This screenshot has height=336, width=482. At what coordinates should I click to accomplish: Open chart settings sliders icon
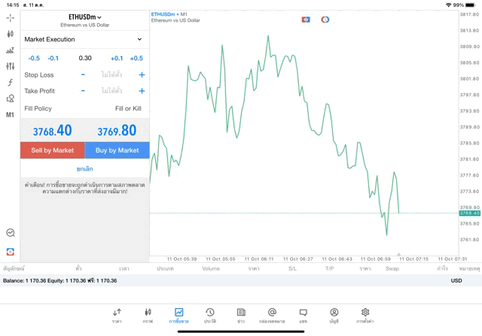pyautogui.click(x=10, y=66)
